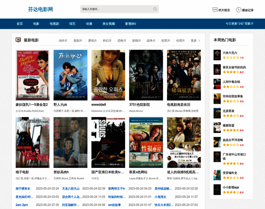Open the 影视MV navigation item
Screen dimensions: 265x209
[130, 24]
